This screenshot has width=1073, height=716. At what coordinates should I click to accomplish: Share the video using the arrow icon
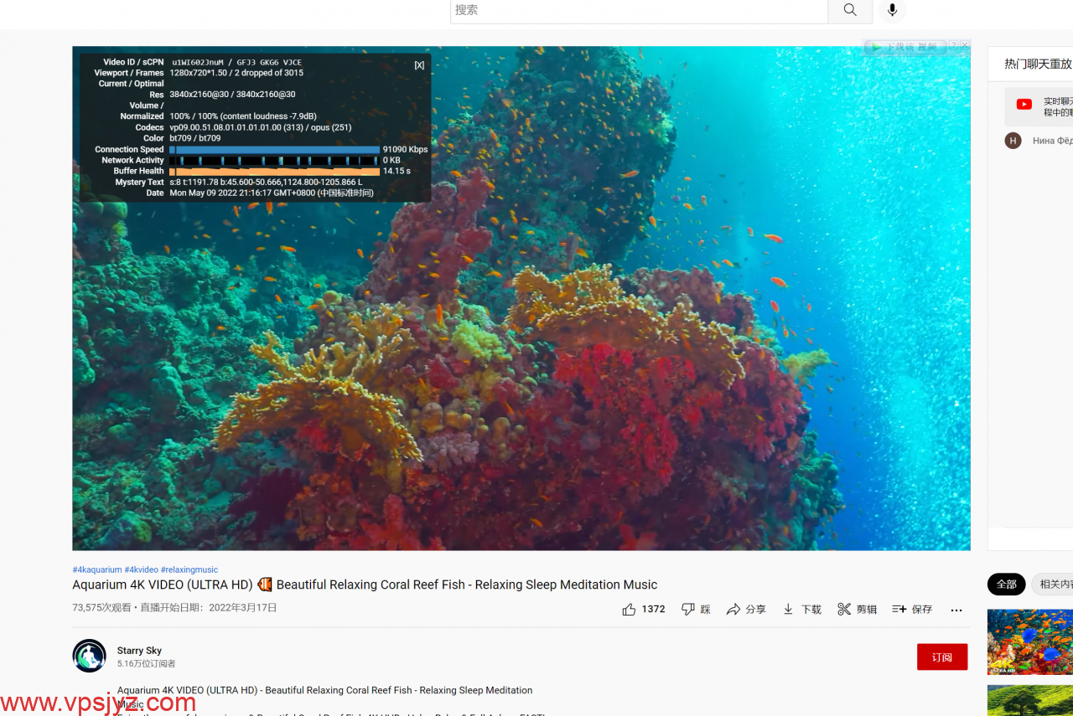(x=733, y=610)
